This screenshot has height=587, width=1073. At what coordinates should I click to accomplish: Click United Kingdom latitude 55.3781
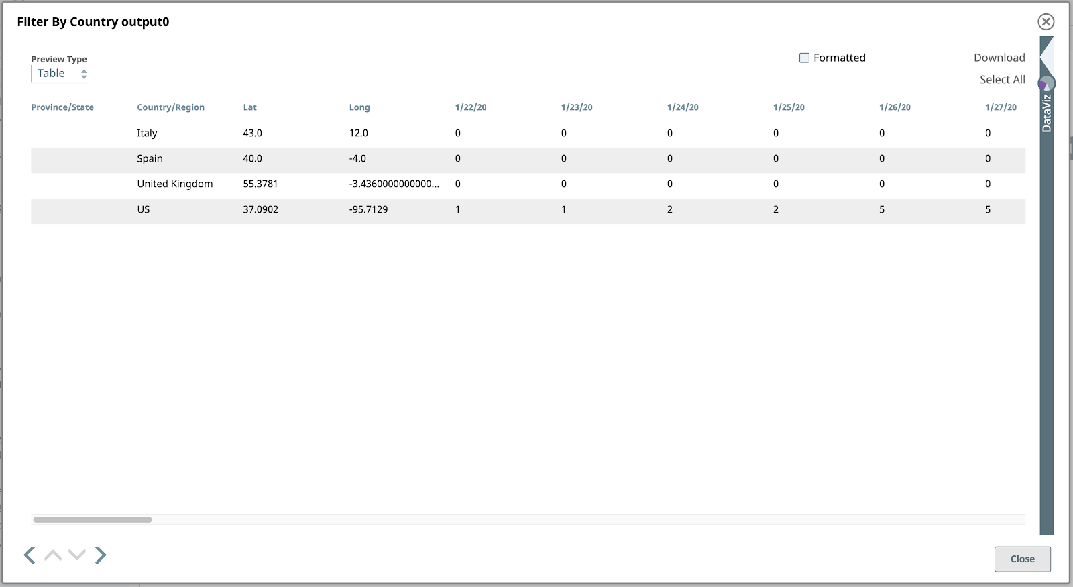(260, 184)
